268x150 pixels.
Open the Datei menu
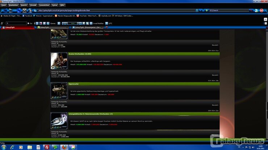(x=3, y=5)
